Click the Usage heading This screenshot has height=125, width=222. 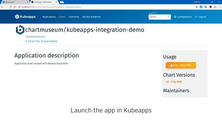click(x=170, y=57)
